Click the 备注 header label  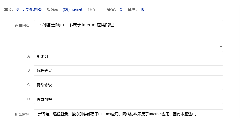[x=132, y=9]
